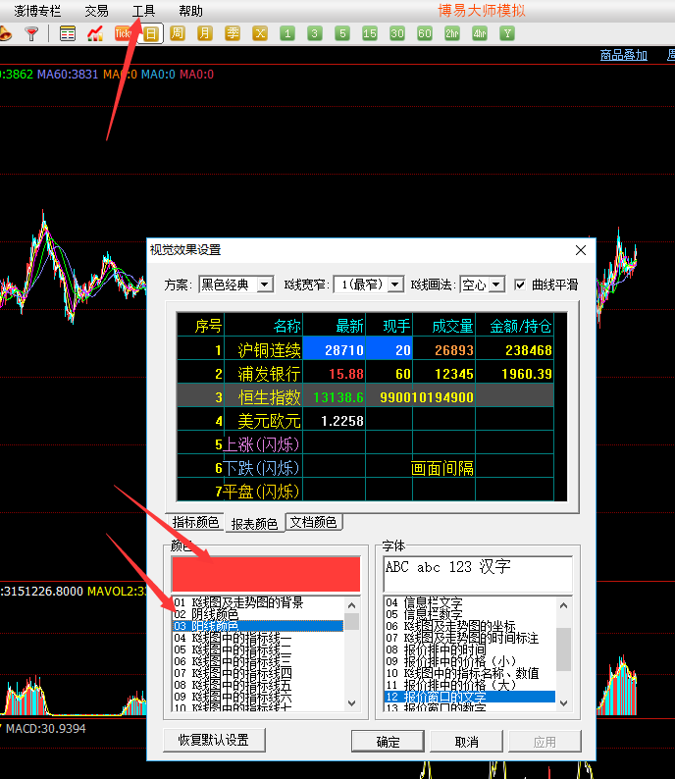Select 08 报价排中的时间 font item
Viewport: 675px width, 779px height.
pos(470,649)
